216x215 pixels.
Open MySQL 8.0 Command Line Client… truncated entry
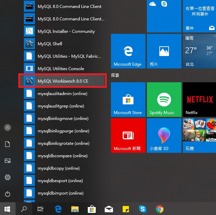(65, 19)
